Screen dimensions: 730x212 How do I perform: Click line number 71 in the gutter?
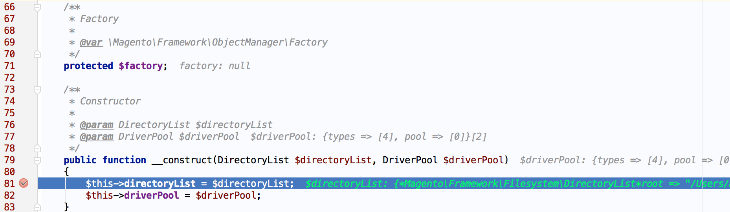pyautogui.click(x=9, y=66)
